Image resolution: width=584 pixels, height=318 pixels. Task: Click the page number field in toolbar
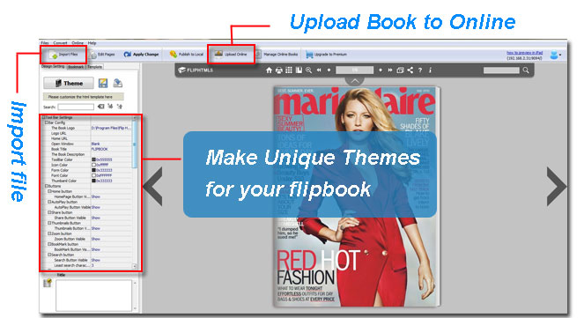click(x=355, y=70)
